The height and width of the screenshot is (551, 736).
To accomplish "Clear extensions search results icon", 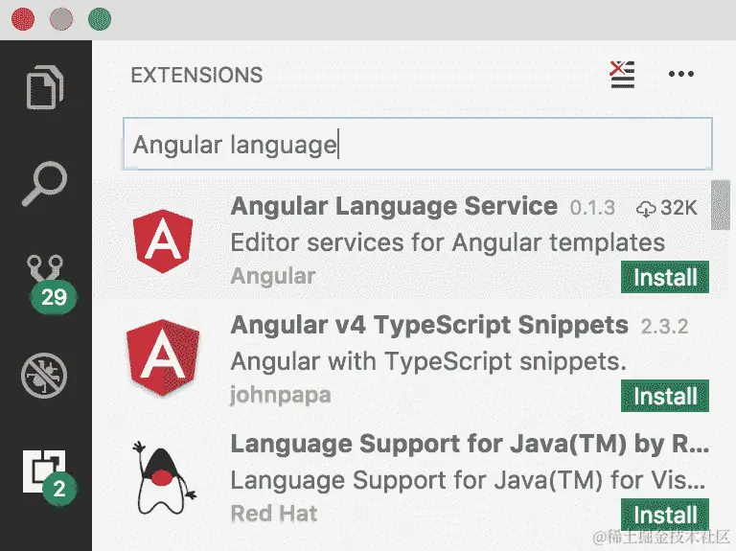I will click(x=622, y=74).
